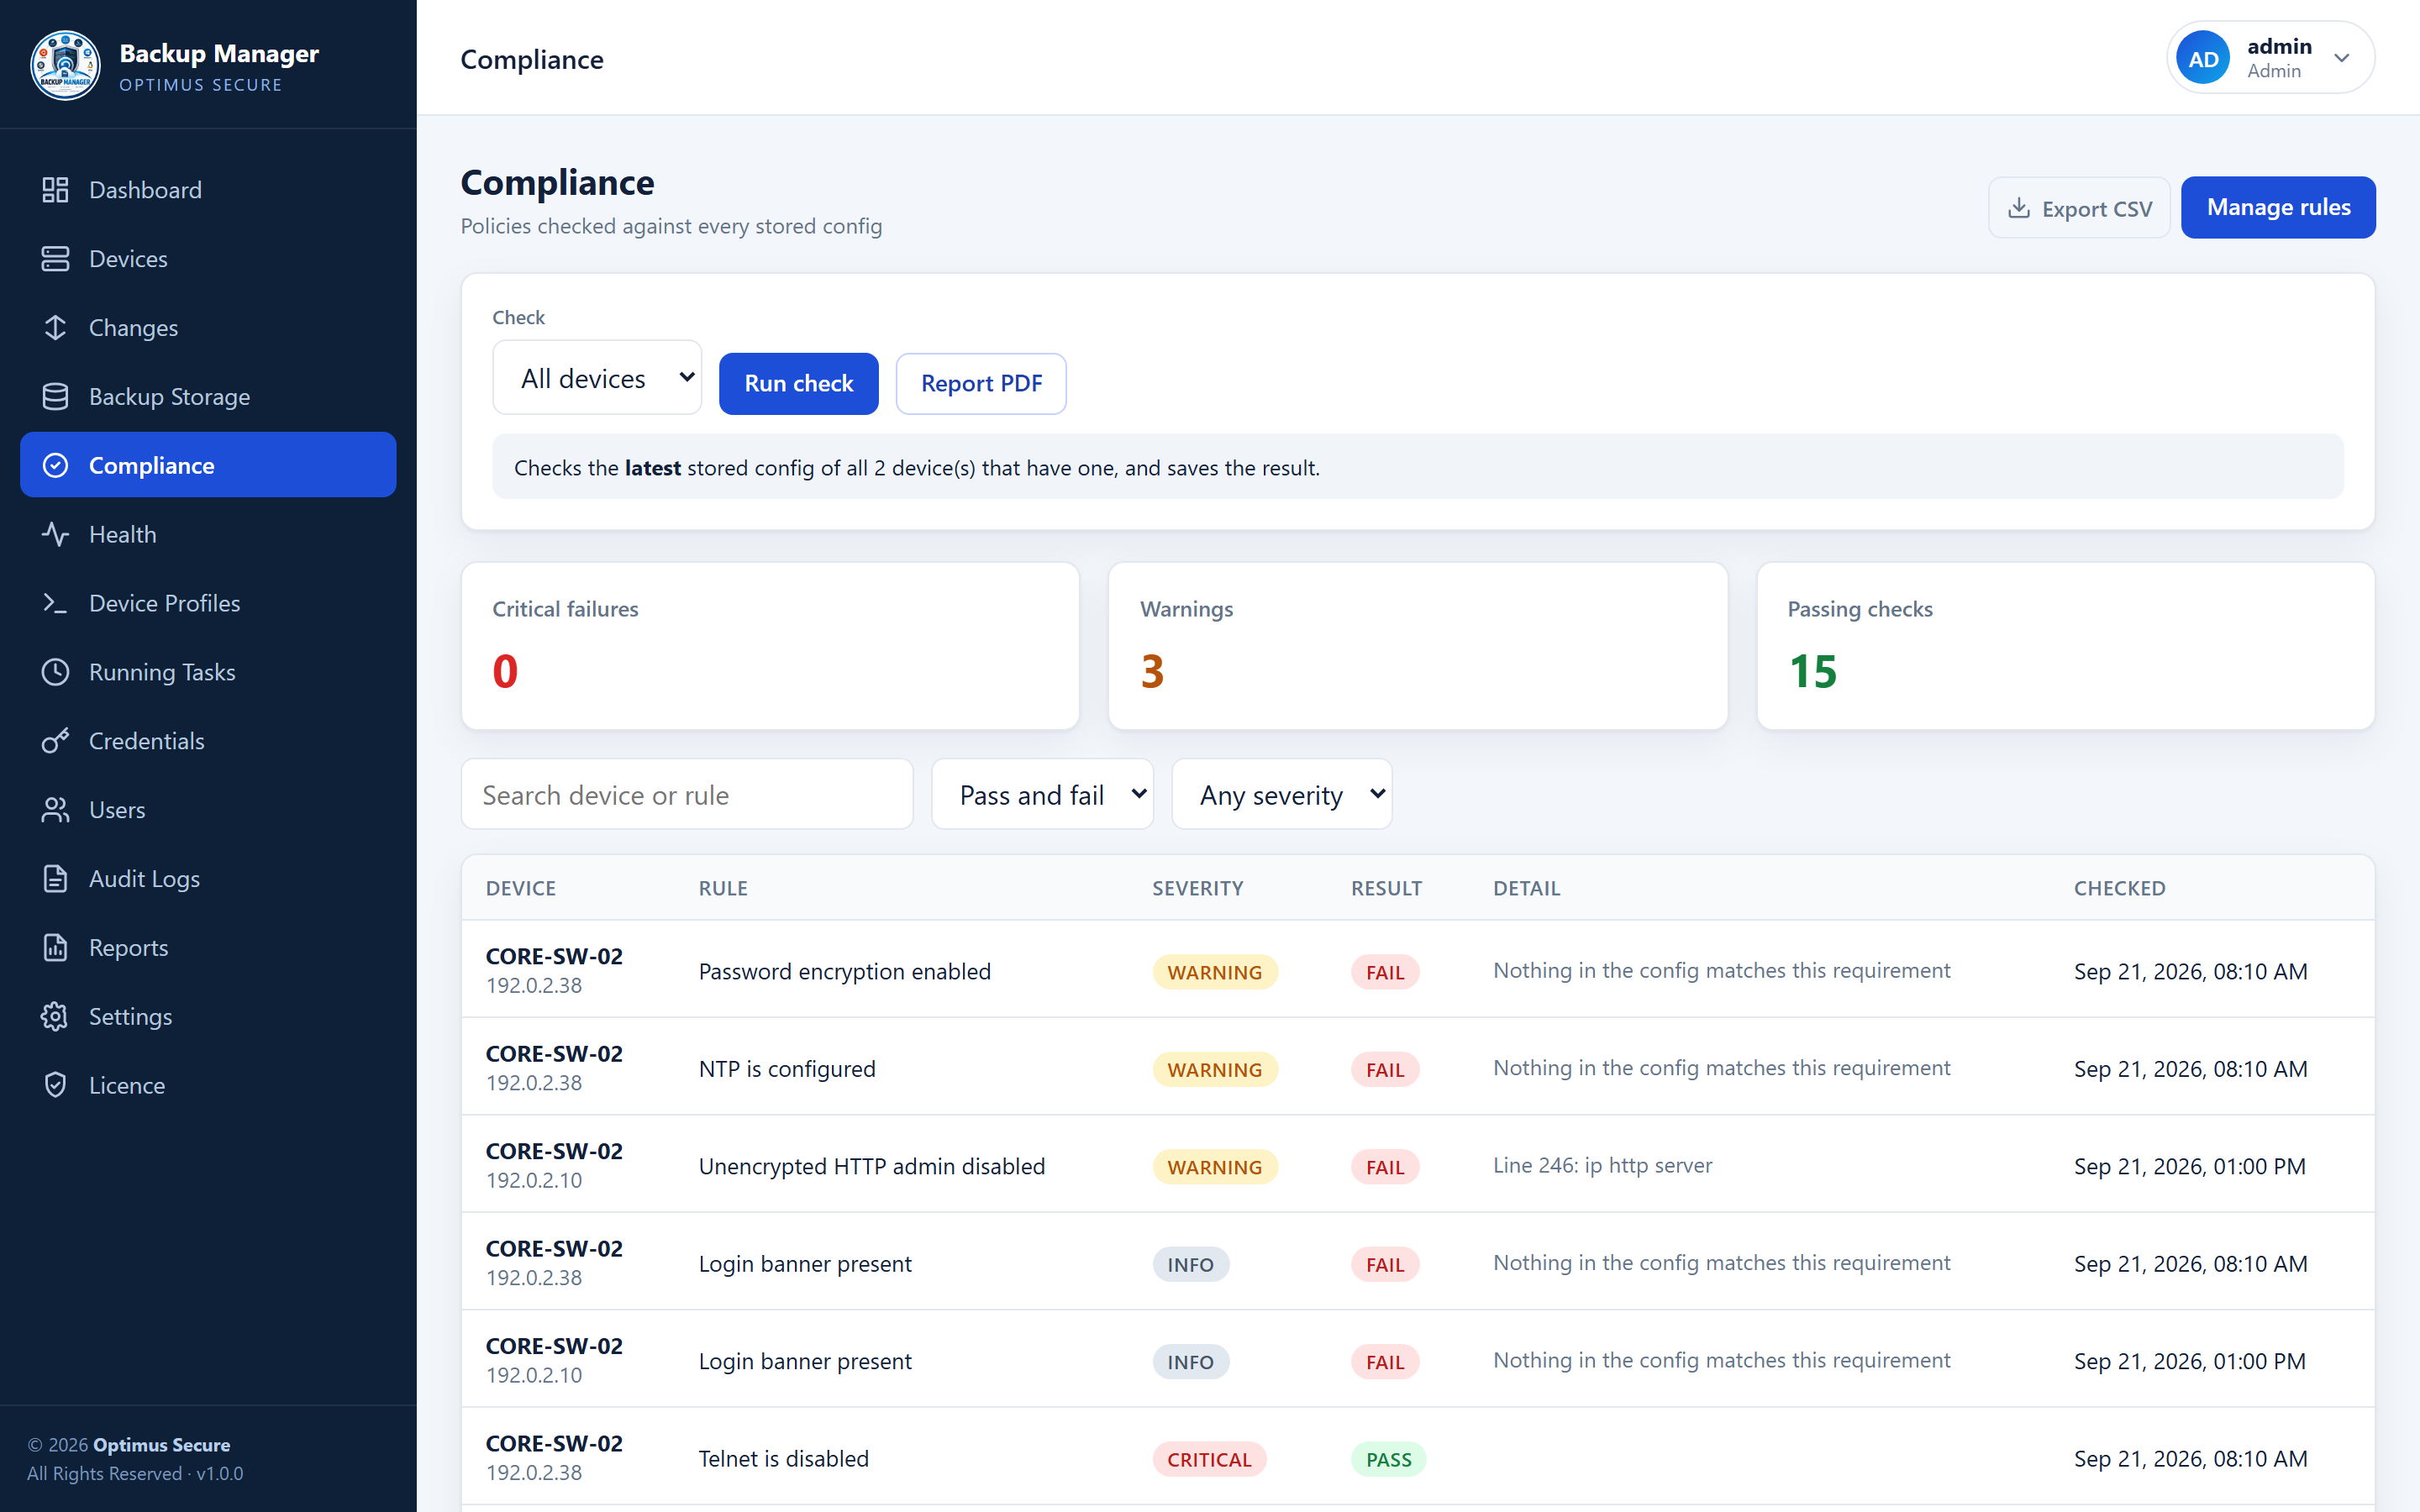Click the SEVERITY column header

click(1197, 888)
